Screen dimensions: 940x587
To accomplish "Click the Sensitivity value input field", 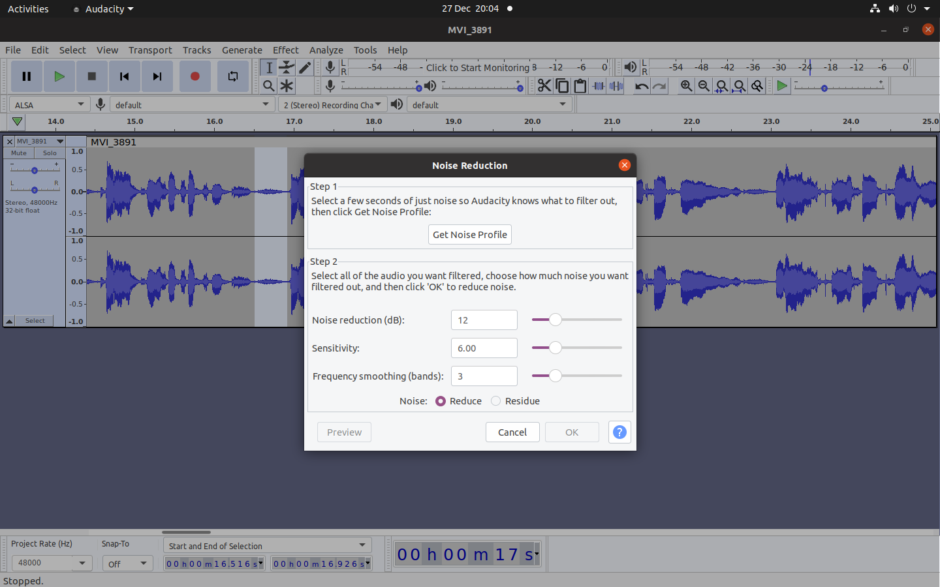I will click(x=484, y=348).
